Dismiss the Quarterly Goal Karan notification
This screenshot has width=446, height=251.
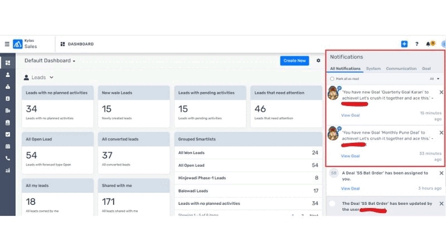point(442,92)
